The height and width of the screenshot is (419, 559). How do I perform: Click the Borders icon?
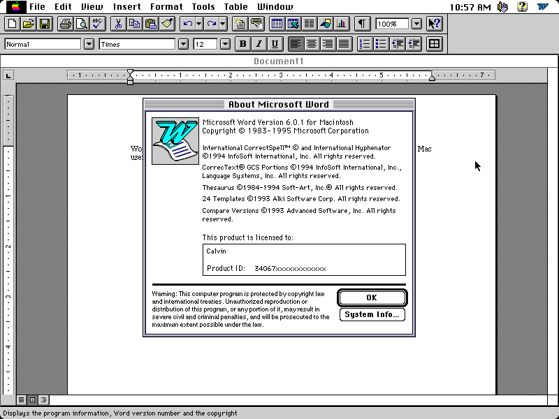(434, 44)
